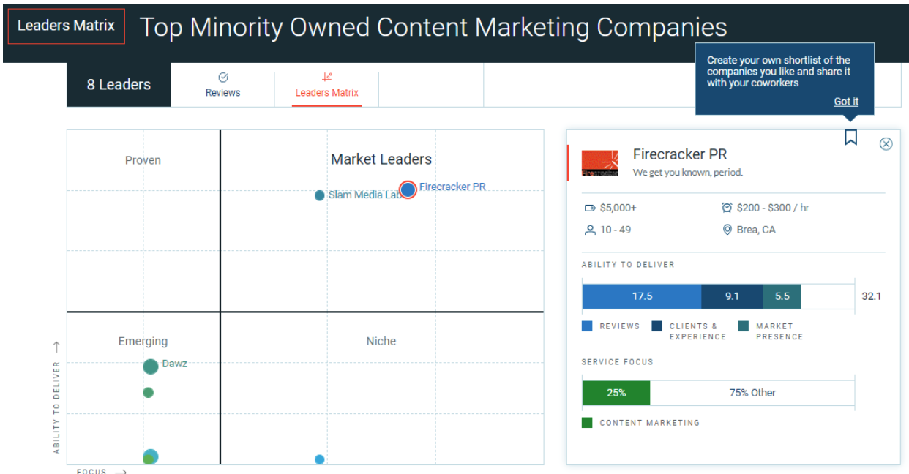Click the bookmark shortlist icon
Image resolution: width=909 pixels, height=474 pixels.
pos(850,138)
